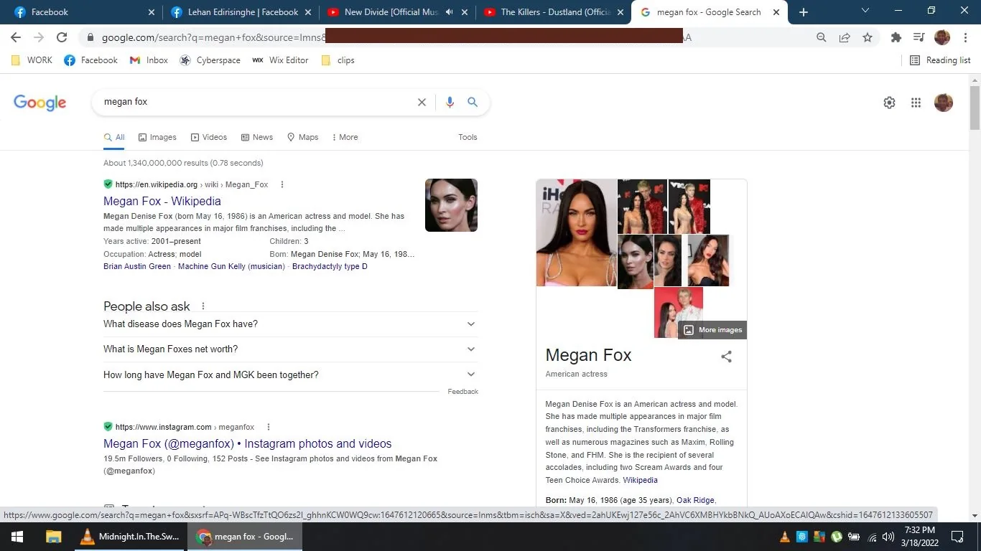
Task: Open the Wikipedia result face thumbnail
Action: click(451, 205)
